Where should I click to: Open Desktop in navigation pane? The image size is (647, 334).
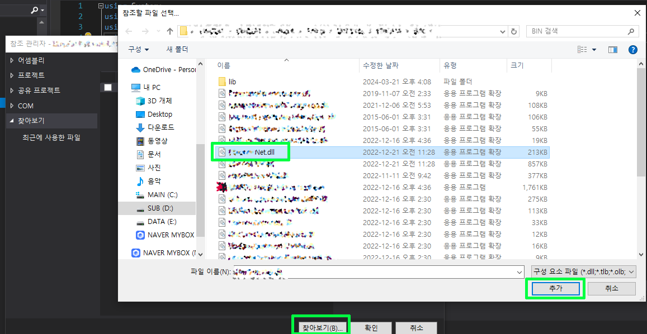tap(154, 114)
